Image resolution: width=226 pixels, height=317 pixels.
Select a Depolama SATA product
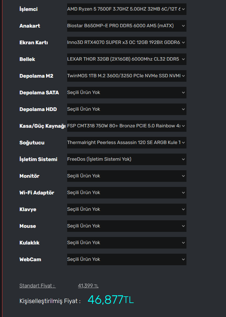click(x=126, y=93)
